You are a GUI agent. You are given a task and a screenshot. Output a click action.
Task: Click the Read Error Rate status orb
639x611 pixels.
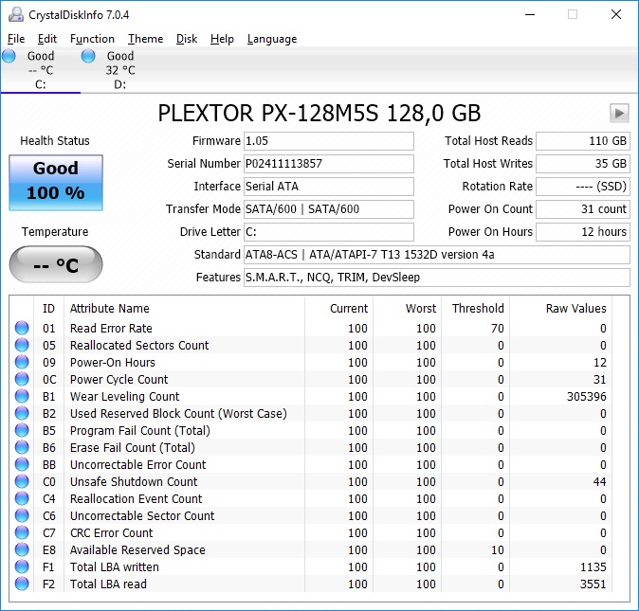pyautogui.click(x=22, y=329)
